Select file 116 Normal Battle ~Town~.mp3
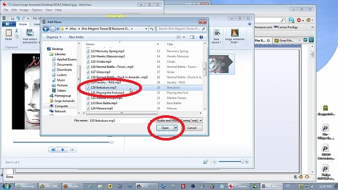This screenshot has height=190, width=338. click(110, 67)
